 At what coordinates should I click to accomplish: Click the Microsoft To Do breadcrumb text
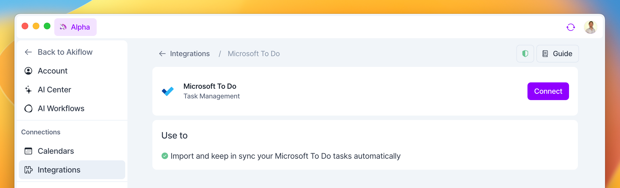coord(254,54)
